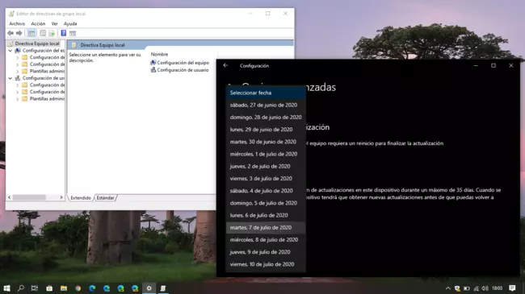Click the tree pane scrollbar left arrow

10,197
